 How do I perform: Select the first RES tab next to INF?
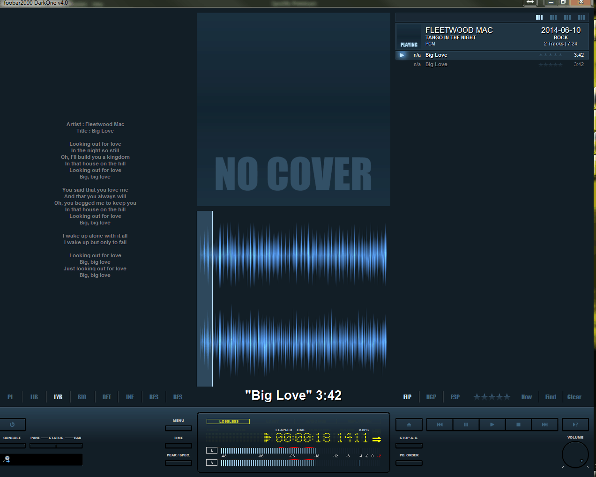(x=154, y=397)
